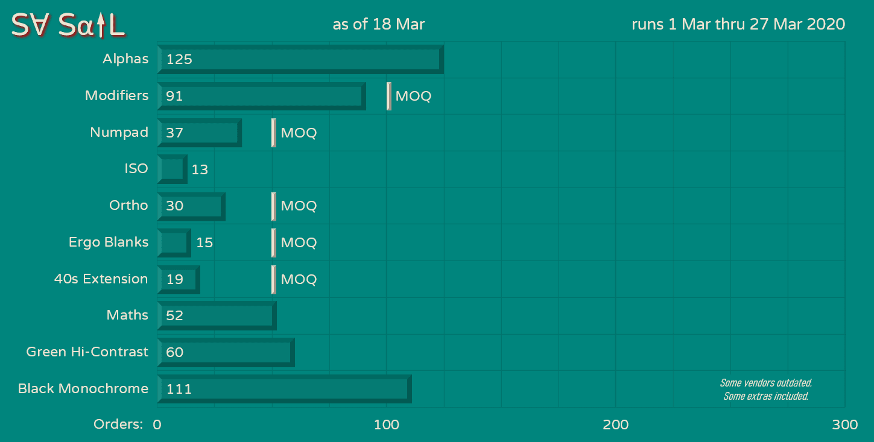Select the MOQ marker on the Ortho row
Screen dimensions: 874x442
coord(274,206)
